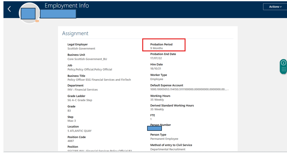Click the Grade Ladder label
Image resolution: width=287 pixels, height=154 pixels.
76,96
